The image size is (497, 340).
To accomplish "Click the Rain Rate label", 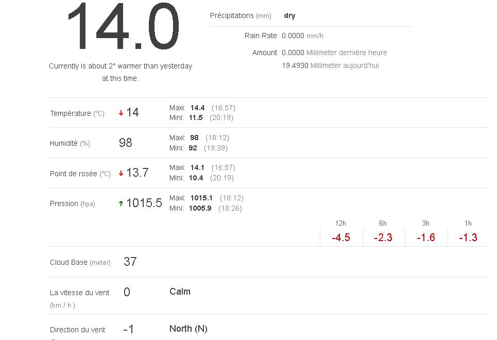I will [261, 36].
